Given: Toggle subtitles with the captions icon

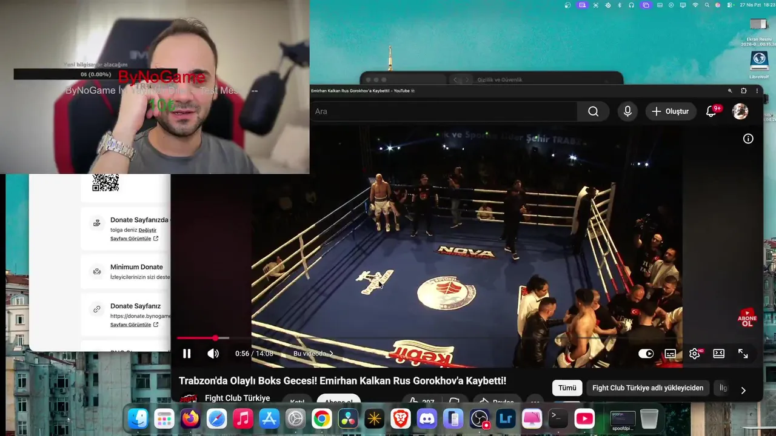Looking at the screenshot, I should click(x=671, y=354).
